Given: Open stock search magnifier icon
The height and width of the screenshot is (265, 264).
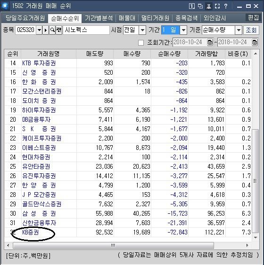Looking at the screenshot, I should pos(52,30).
